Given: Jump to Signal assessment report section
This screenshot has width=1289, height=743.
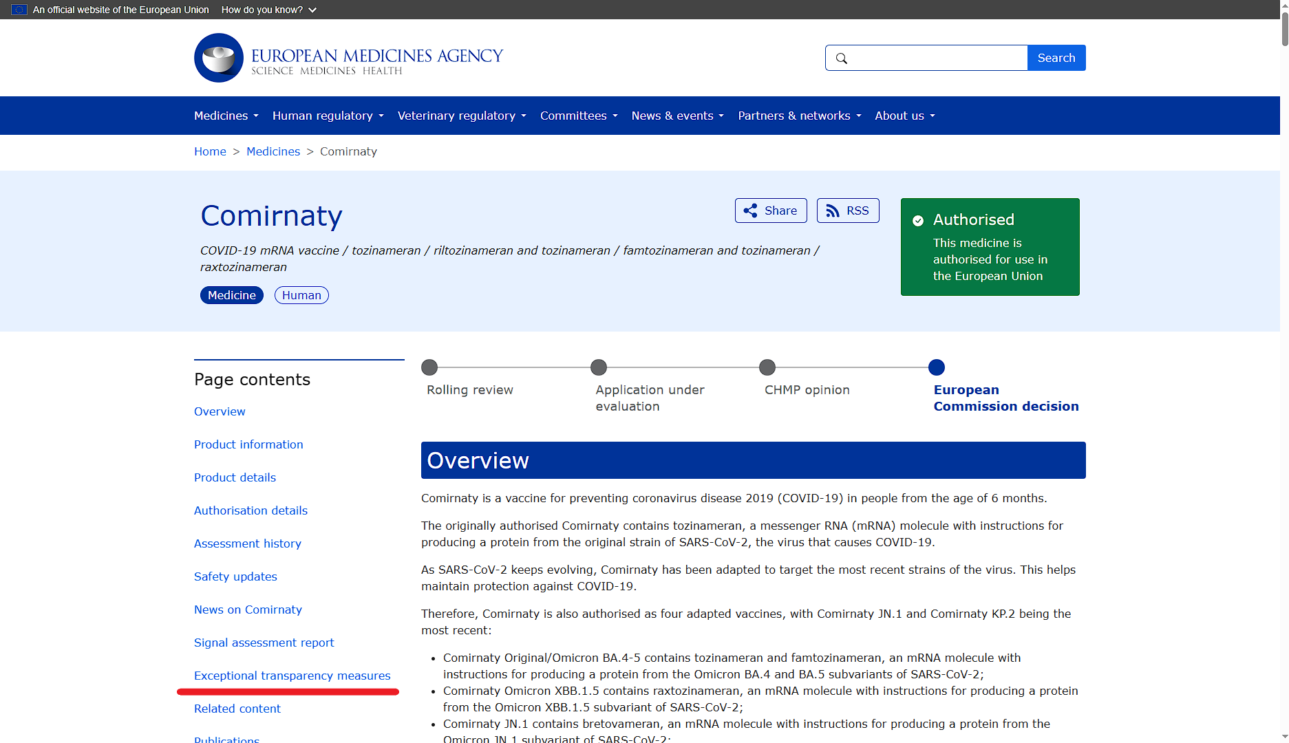Looking at the screenshot, I should (x=264, y=643).
